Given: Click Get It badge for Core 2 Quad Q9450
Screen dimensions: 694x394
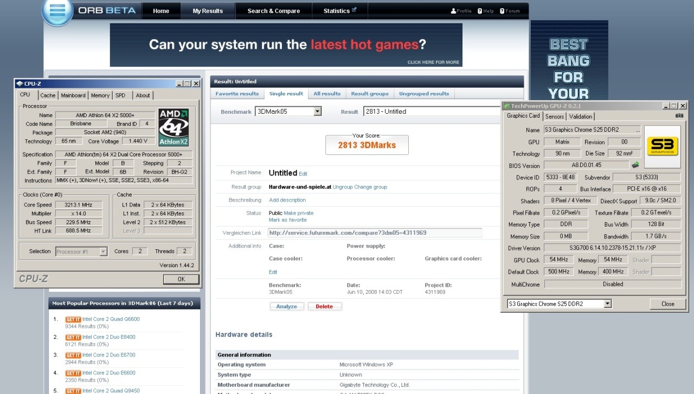Looking at the screenshot, I should [x=73, y=391].
